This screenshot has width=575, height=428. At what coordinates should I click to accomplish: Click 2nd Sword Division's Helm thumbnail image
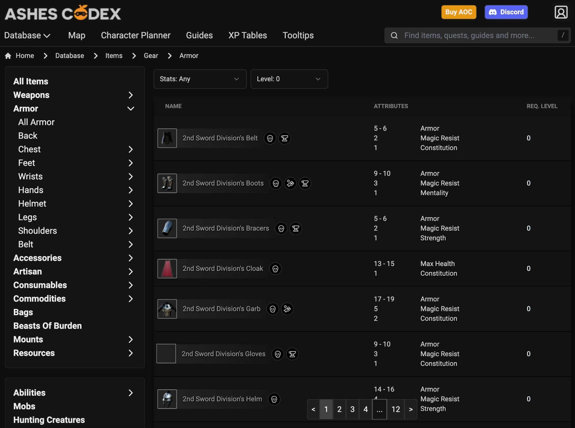(x=167, y=399)
